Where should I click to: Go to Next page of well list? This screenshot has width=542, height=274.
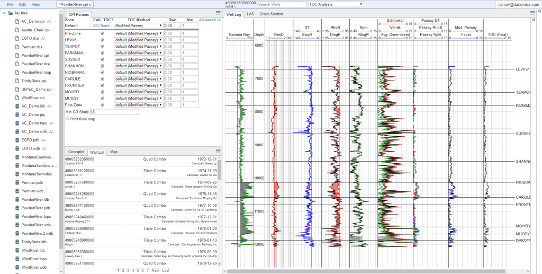click(156, 270)
